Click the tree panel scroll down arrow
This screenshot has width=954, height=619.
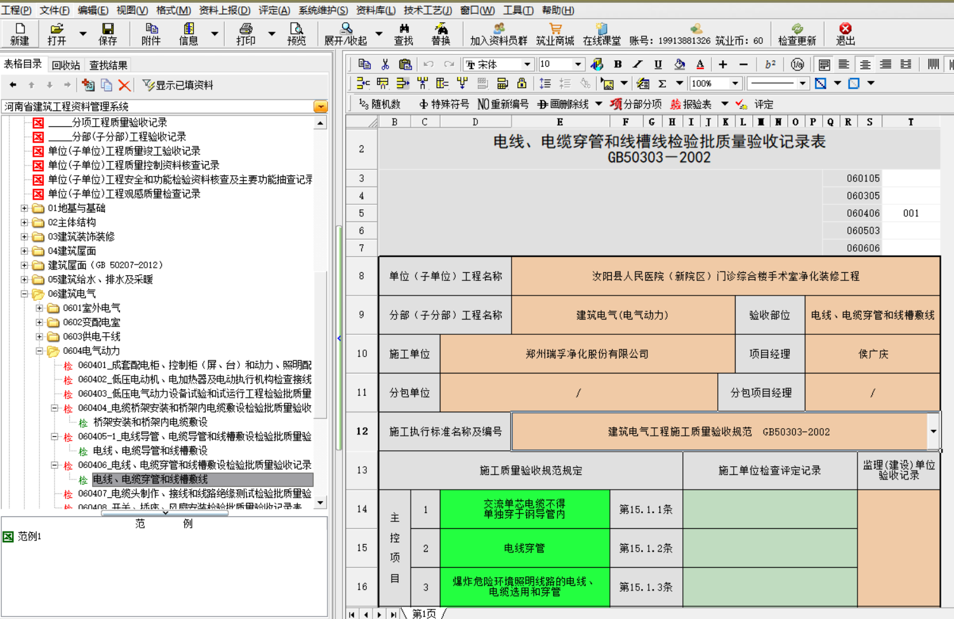click(321, 502)
